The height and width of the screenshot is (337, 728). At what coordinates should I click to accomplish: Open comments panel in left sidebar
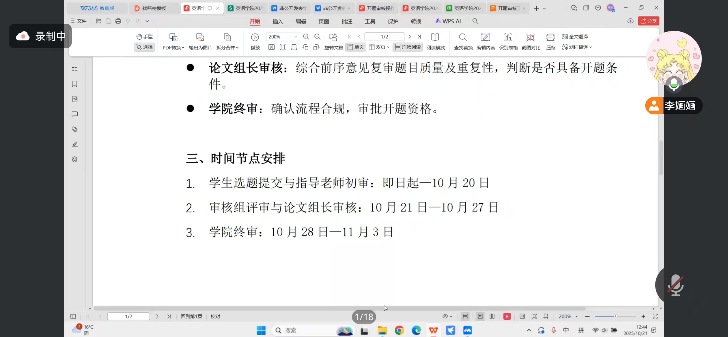(x=75, y=114)
